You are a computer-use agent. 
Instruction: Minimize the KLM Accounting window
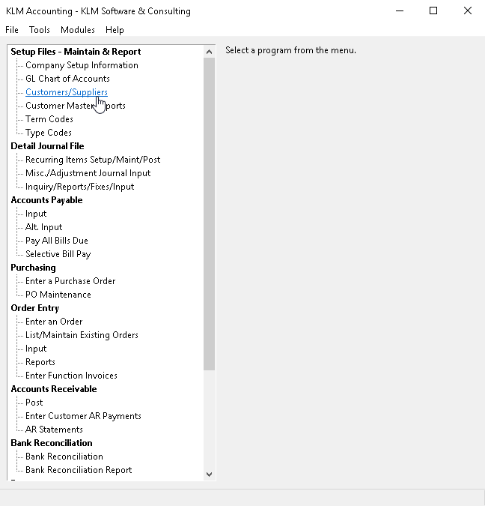(x=400, y=11)
